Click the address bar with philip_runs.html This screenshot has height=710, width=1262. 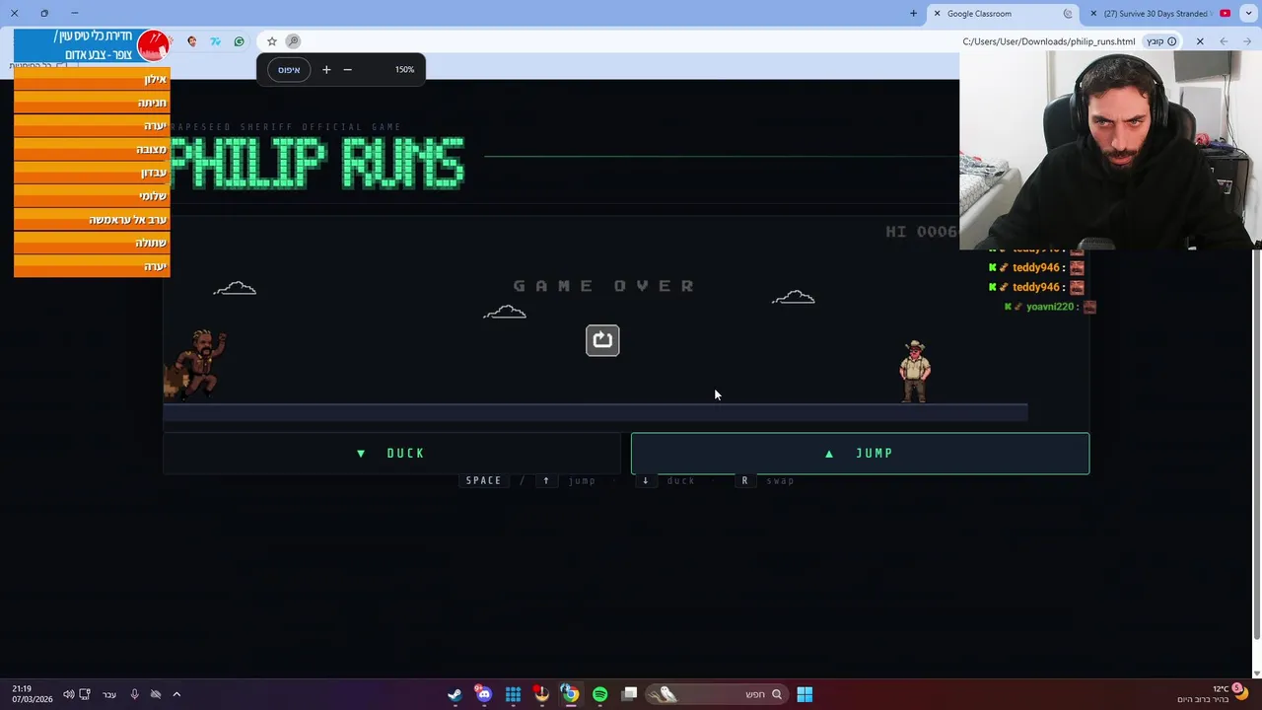pyautogui.click(x=1049, y=41)
